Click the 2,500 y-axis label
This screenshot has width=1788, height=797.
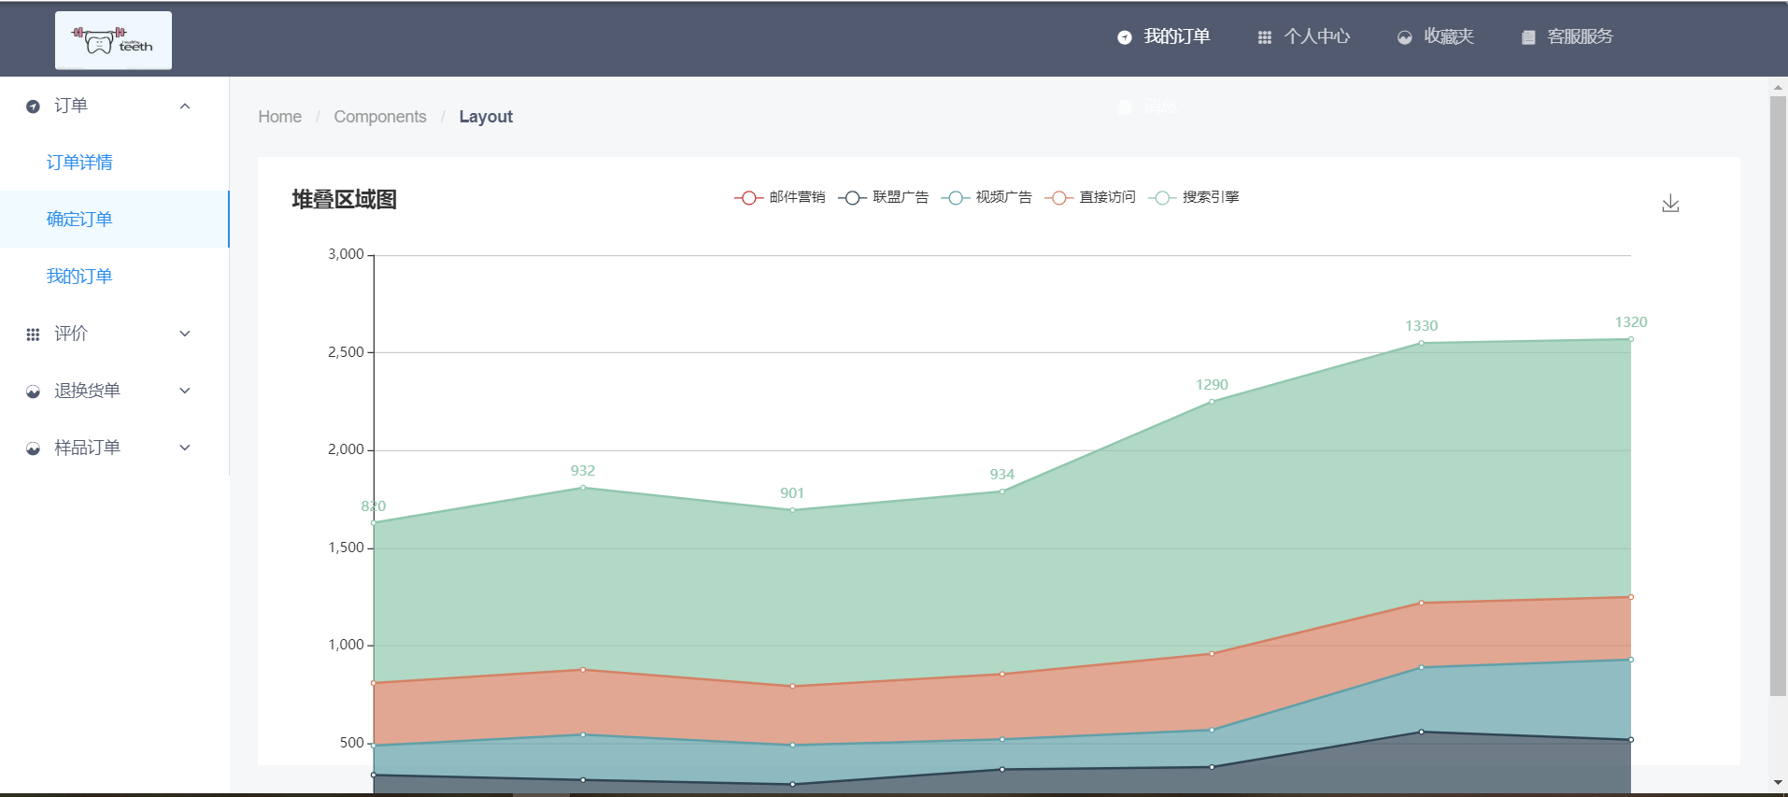[346, 352]
